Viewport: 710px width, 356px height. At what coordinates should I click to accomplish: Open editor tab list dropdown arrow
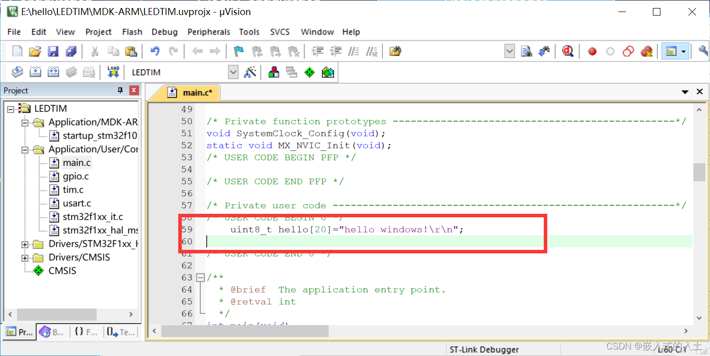[x=685, y=92]
